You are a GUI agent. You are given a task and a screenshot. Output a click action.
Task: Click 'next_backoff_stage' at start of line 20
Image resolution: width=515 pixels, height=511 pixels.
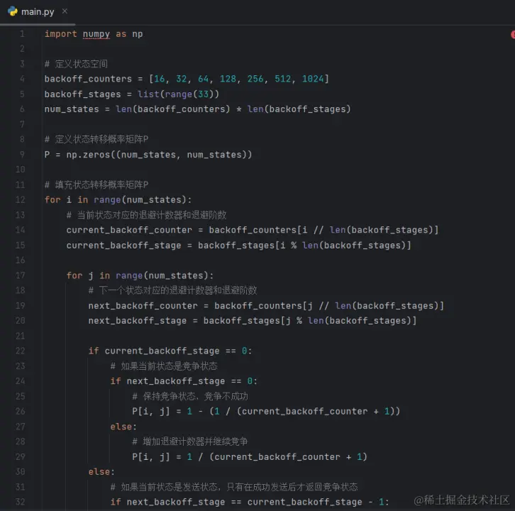138,321
